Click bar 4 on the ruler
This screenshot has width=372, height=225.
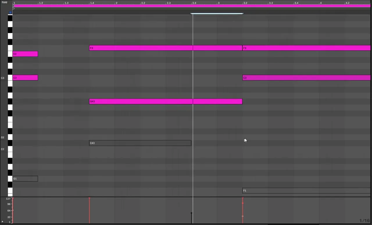(321, 3)
